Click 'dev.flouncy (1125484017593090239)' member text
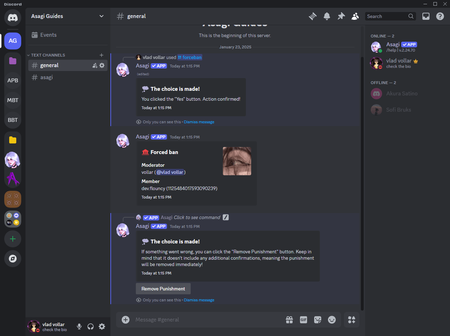Viewport: 450px width, 336px height. pos(179,188)
